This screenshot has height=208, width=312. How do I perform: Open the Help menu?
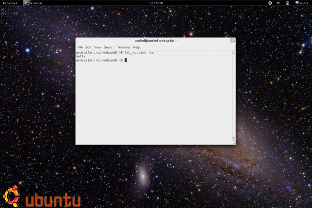(136, 47)
